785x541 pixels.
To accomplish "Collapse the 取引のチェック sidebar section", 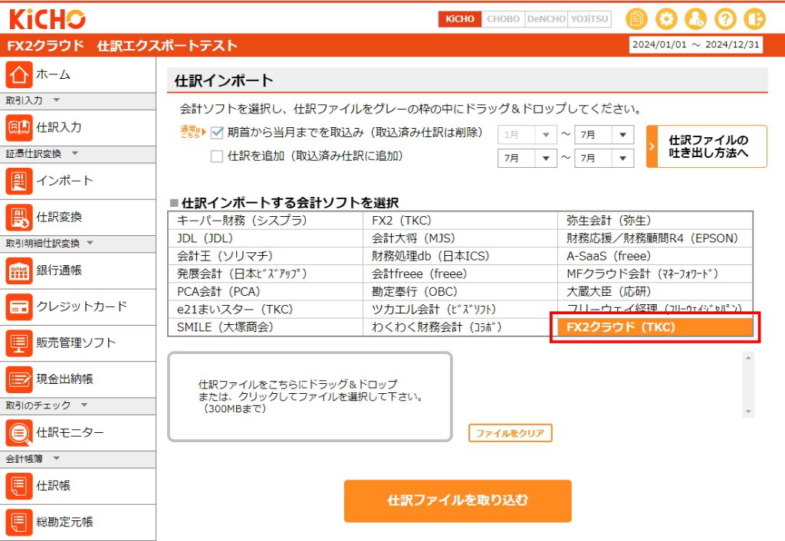I will tap(84, 405).
